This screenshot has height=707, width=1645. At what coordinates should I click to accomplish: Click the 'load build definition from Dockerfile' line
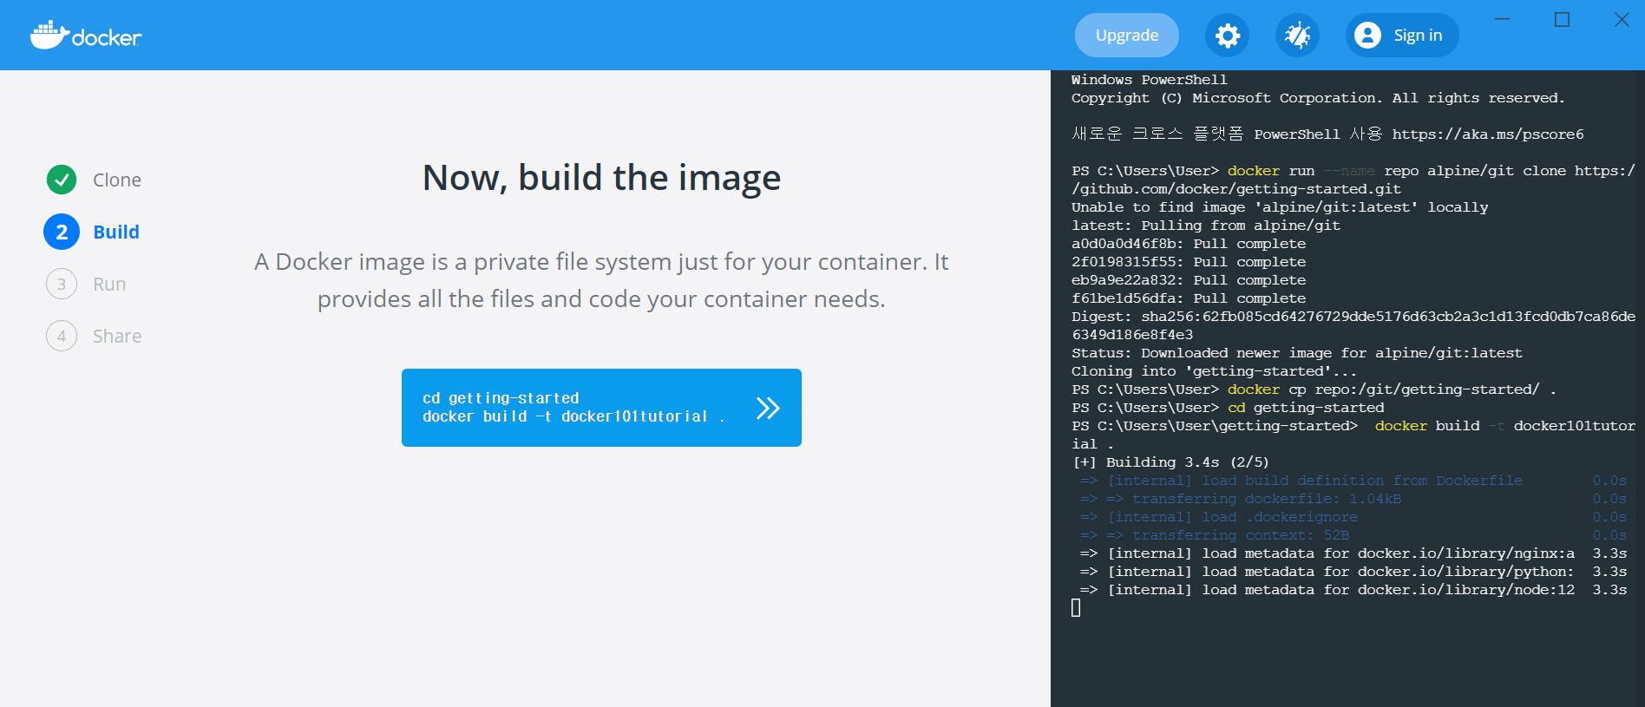click(x=1353, y=481)
